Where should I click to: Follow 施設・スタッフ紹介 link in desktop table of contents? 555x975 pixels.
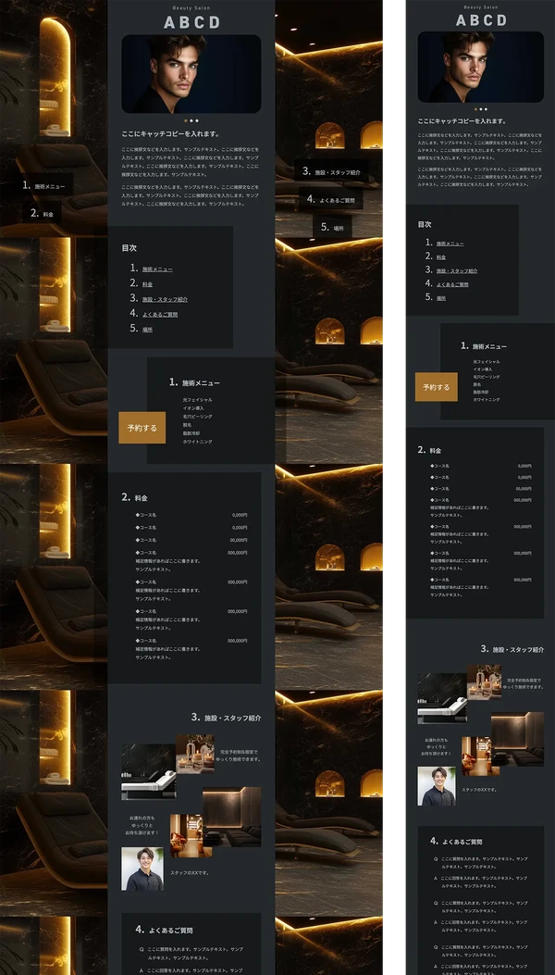click(x=165, y=299)
